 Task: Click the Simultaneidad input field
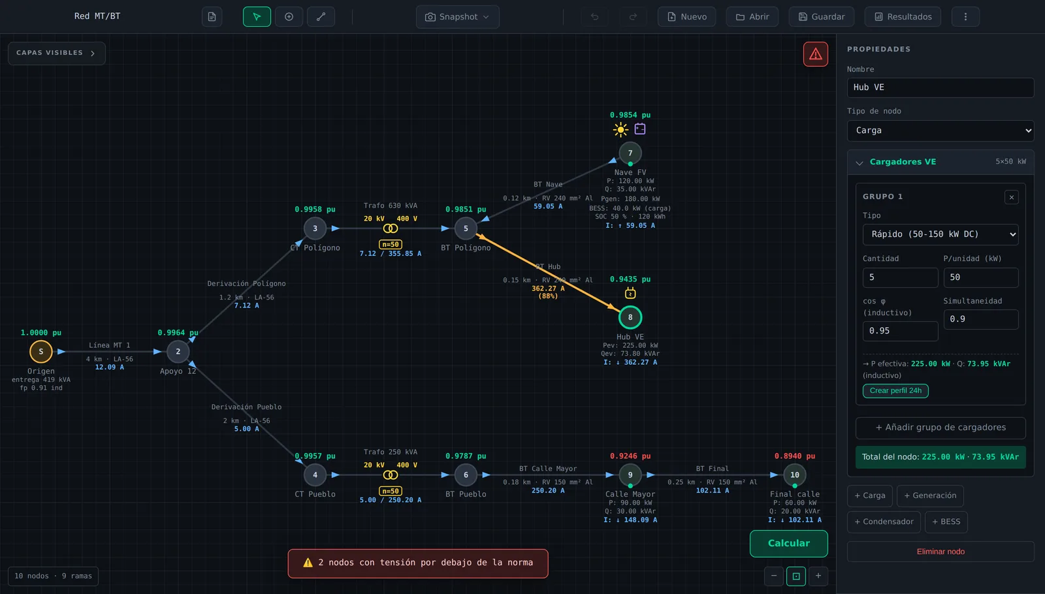click(x=981, y=319)
